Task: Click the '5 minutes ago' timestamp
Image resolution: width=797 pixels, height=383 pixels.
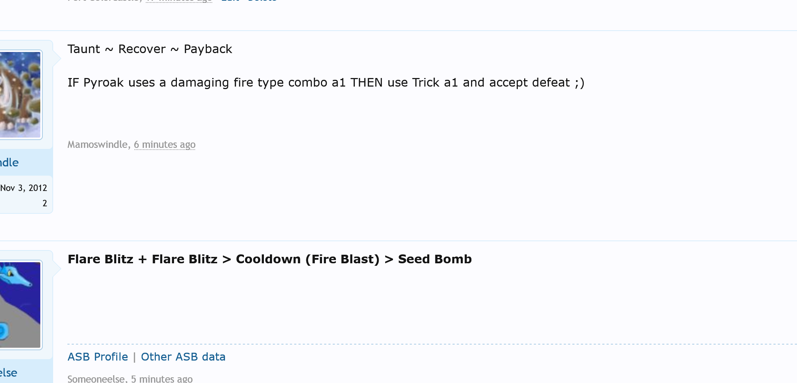Action: click(x=162, y=379)
